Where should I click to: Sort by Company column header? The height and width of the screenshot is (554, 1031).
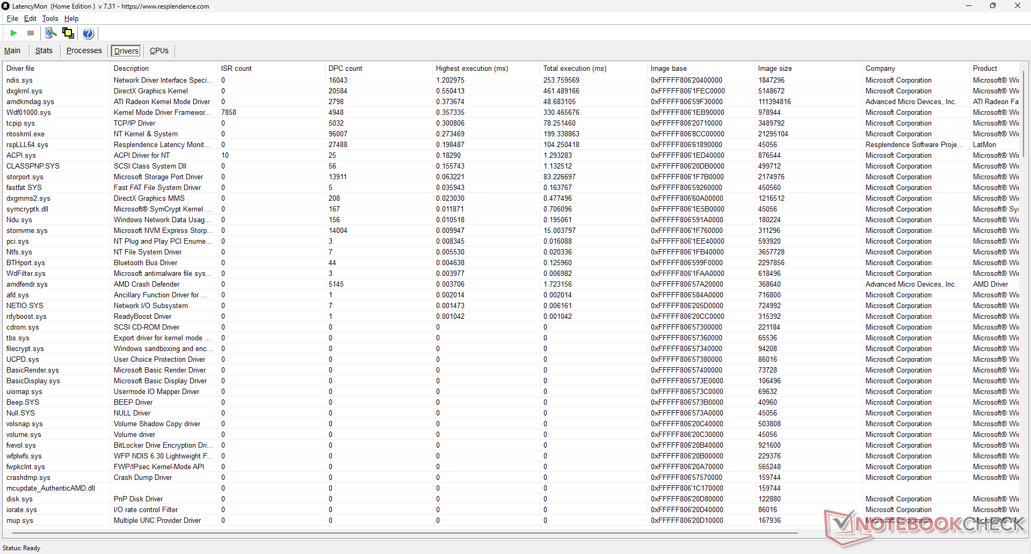(x=916, y=68)
